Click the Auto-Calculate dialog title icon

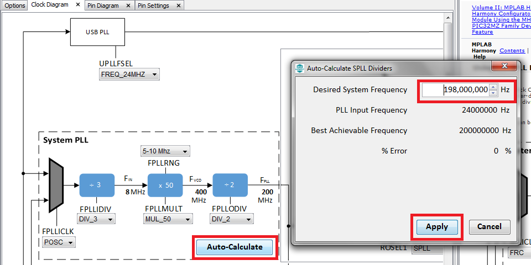tap(300, 68)
